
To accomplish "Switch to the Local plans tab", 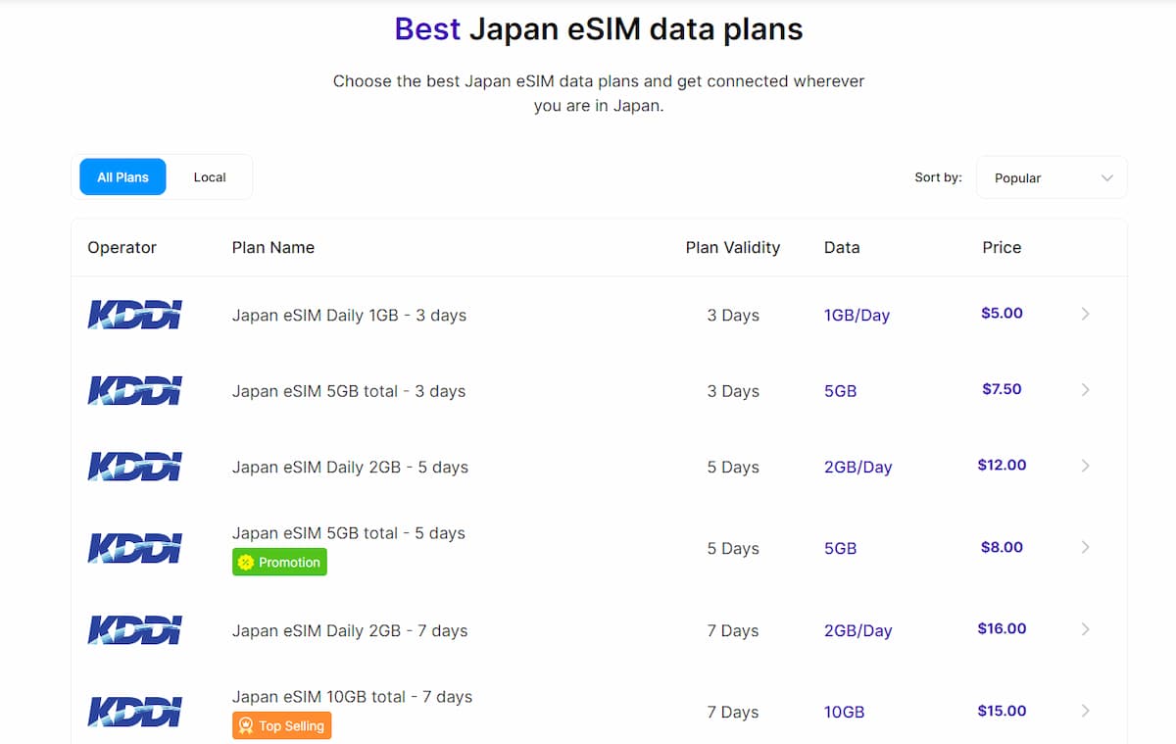I will pyautogui.click(x=209, y=176).
